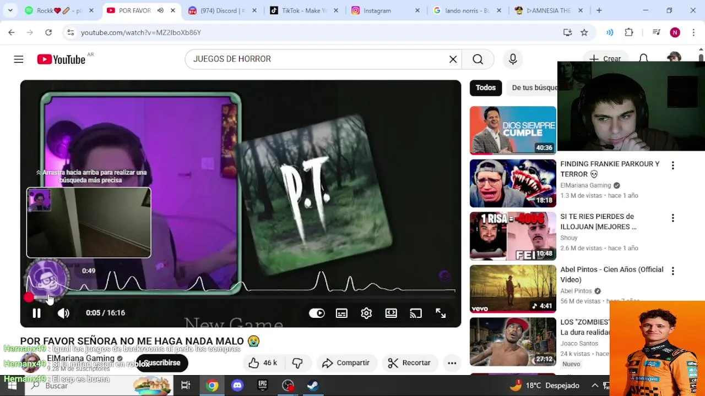Open options for Abel Pintos Cien Años video
The height and width of the screenshot is (396, 705).
pos(673,271)
